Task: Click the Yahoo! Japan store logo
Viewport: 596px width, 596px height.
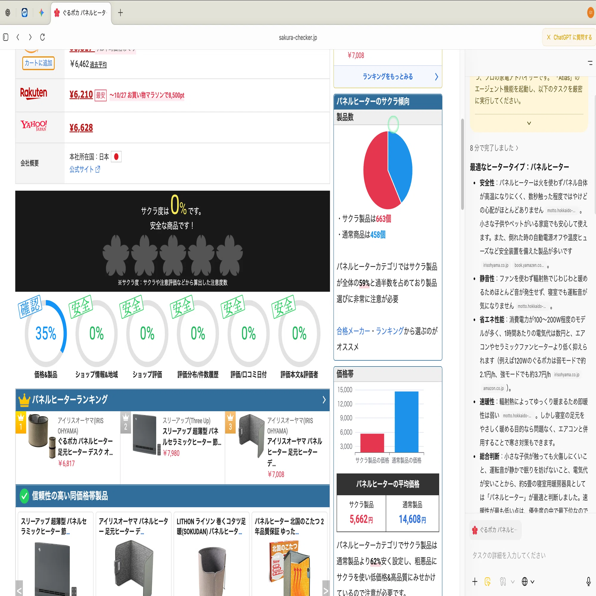Action: tap(34, 126)
